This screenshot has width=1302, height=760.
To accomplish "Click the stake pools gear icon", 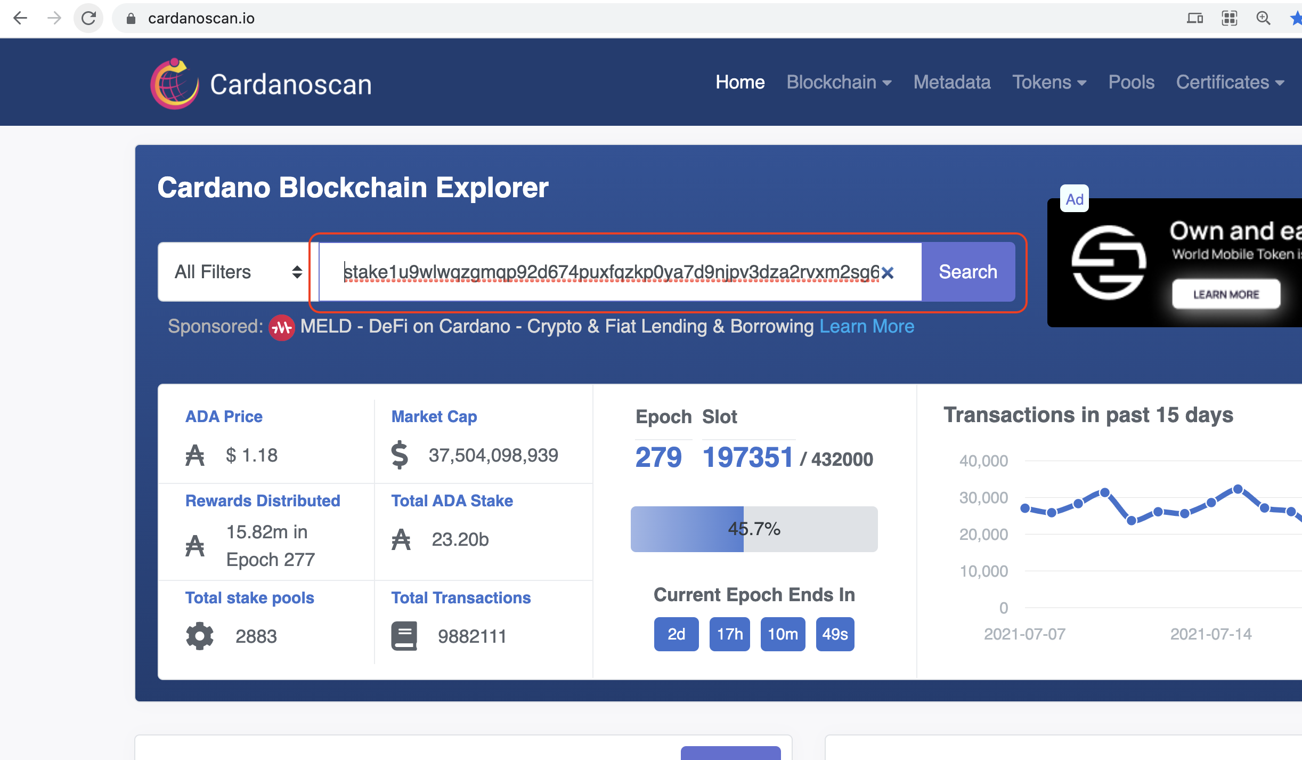I will click(x=200, y=636).
